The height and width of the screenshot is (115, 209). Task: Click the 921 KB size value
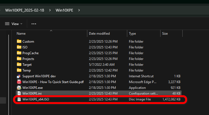pyautogui.click(x=175, y=88)
